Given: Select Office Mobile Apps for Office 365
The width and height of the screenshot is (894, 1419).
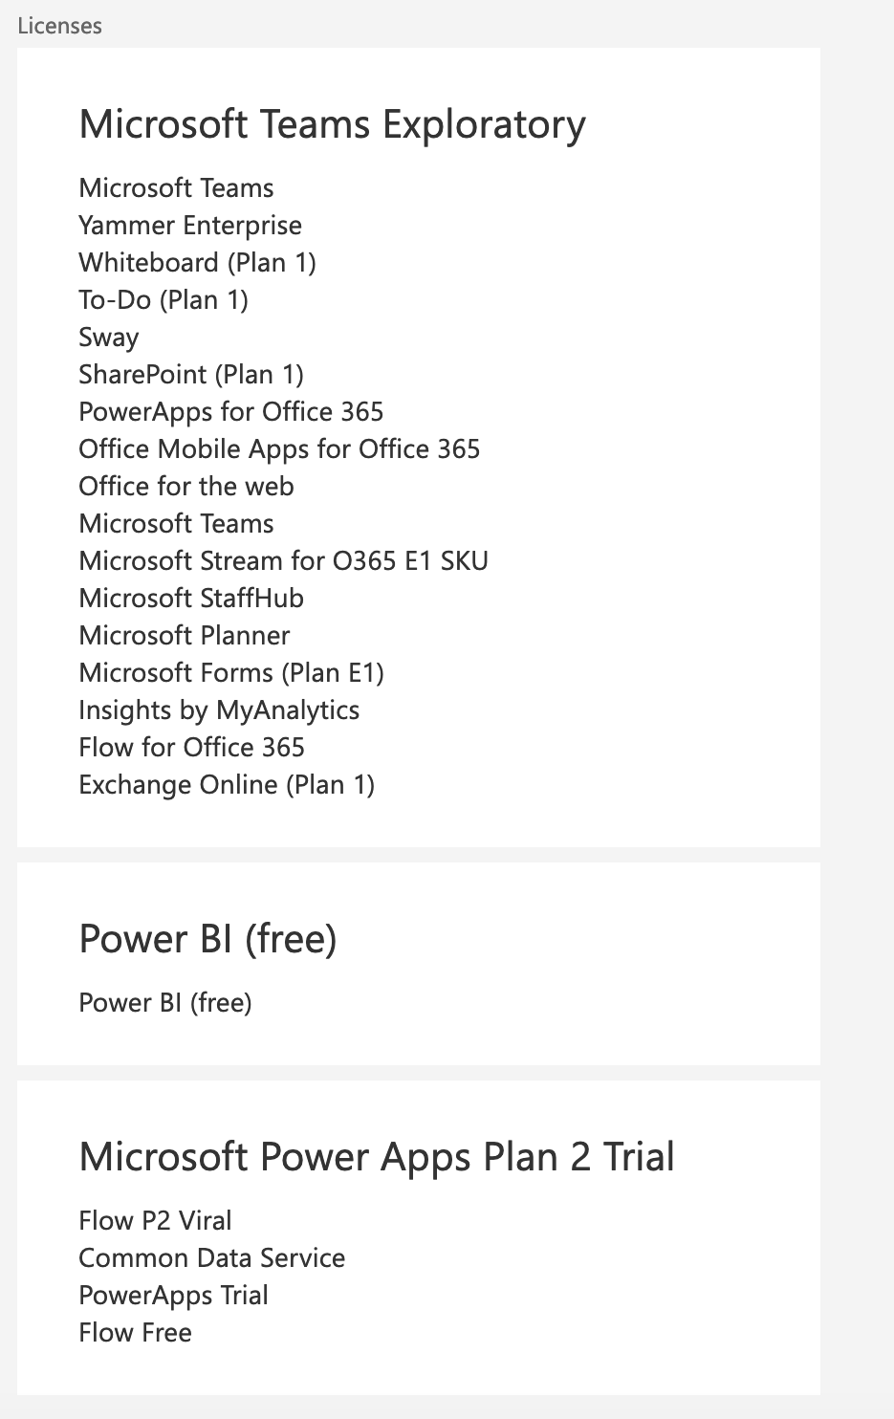Looking at the screenshot, I should pyautogui.click(x=279, y=449).
